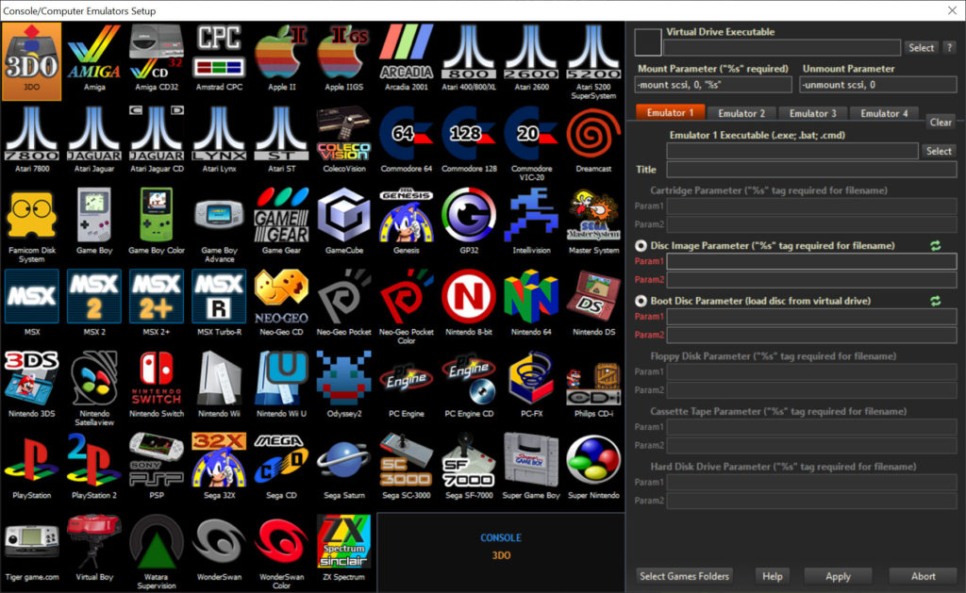
Task: Click Select for Virtual Drive Executable
Action: 921,47
